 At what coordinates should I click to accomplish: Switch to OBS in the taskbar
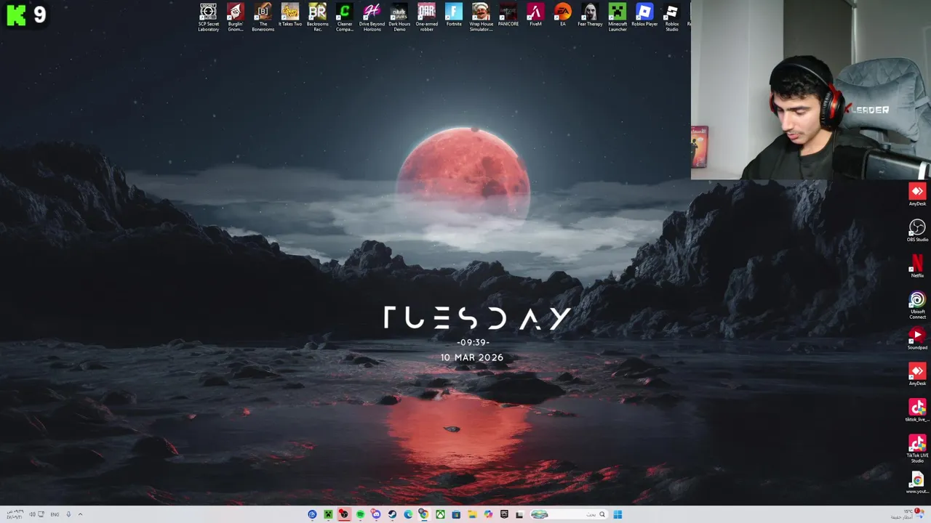[x=344, y=514]
